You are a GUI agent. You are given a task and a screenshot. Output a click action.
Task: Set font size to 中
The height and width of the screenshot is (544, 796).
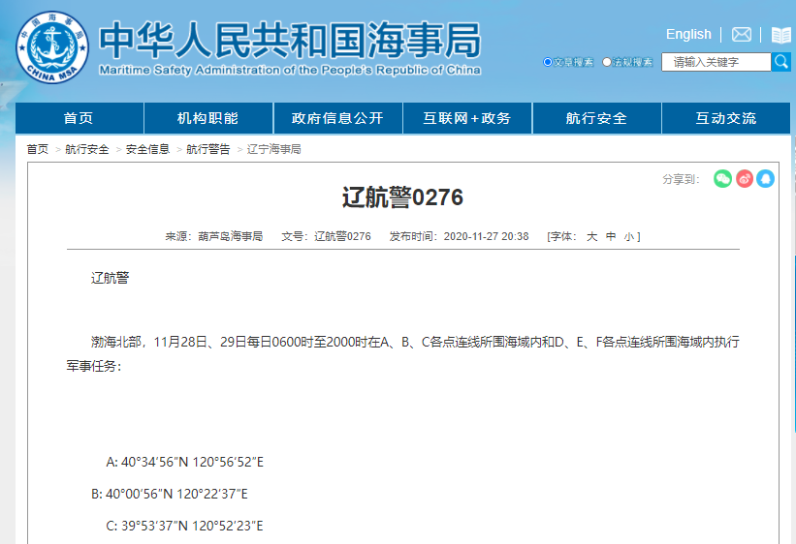click(x=611, y=236)
